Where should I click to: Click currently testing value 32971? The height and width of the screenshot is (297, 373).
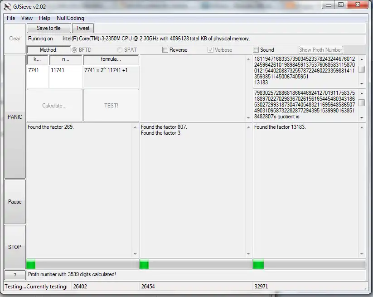261,287
